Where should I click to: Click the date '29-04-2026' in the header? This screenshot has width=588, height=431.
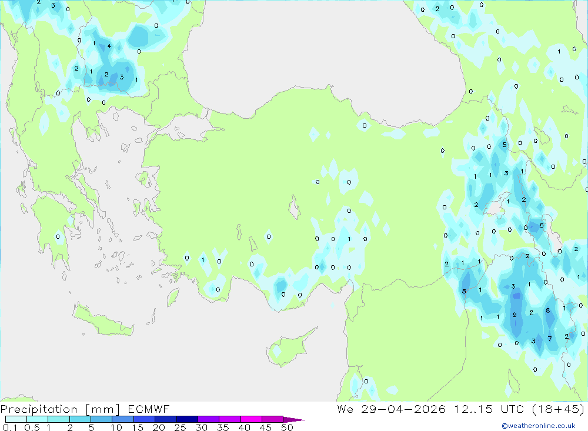click(403, 409)
